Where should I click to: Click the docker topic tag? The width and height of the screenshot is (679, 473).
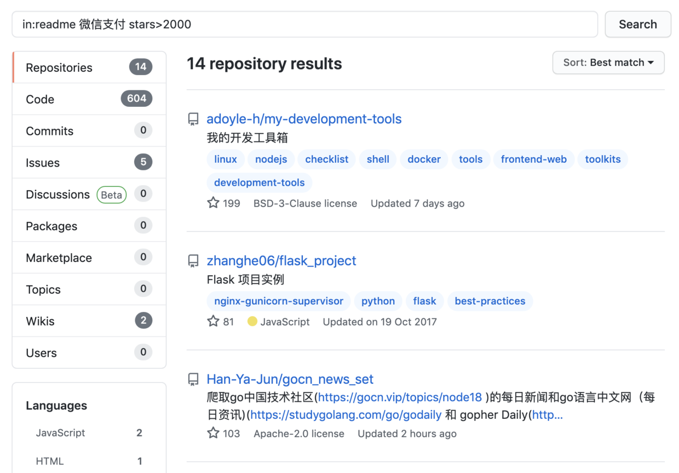coord(424,159)
